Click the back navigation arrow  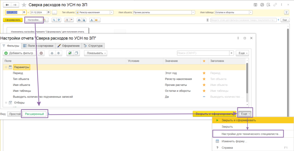tap(8, 5)
